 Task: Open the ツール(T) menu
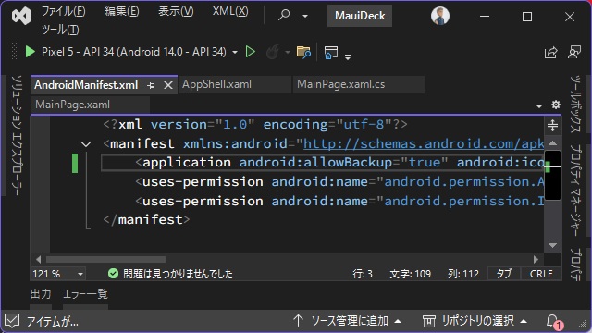[60, 30]
